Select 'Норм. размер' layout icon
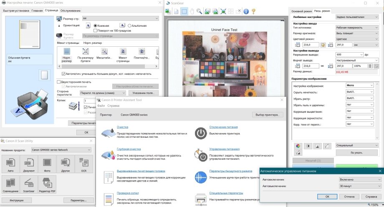This screenshot has width=384, height=207. pos(67,55)
